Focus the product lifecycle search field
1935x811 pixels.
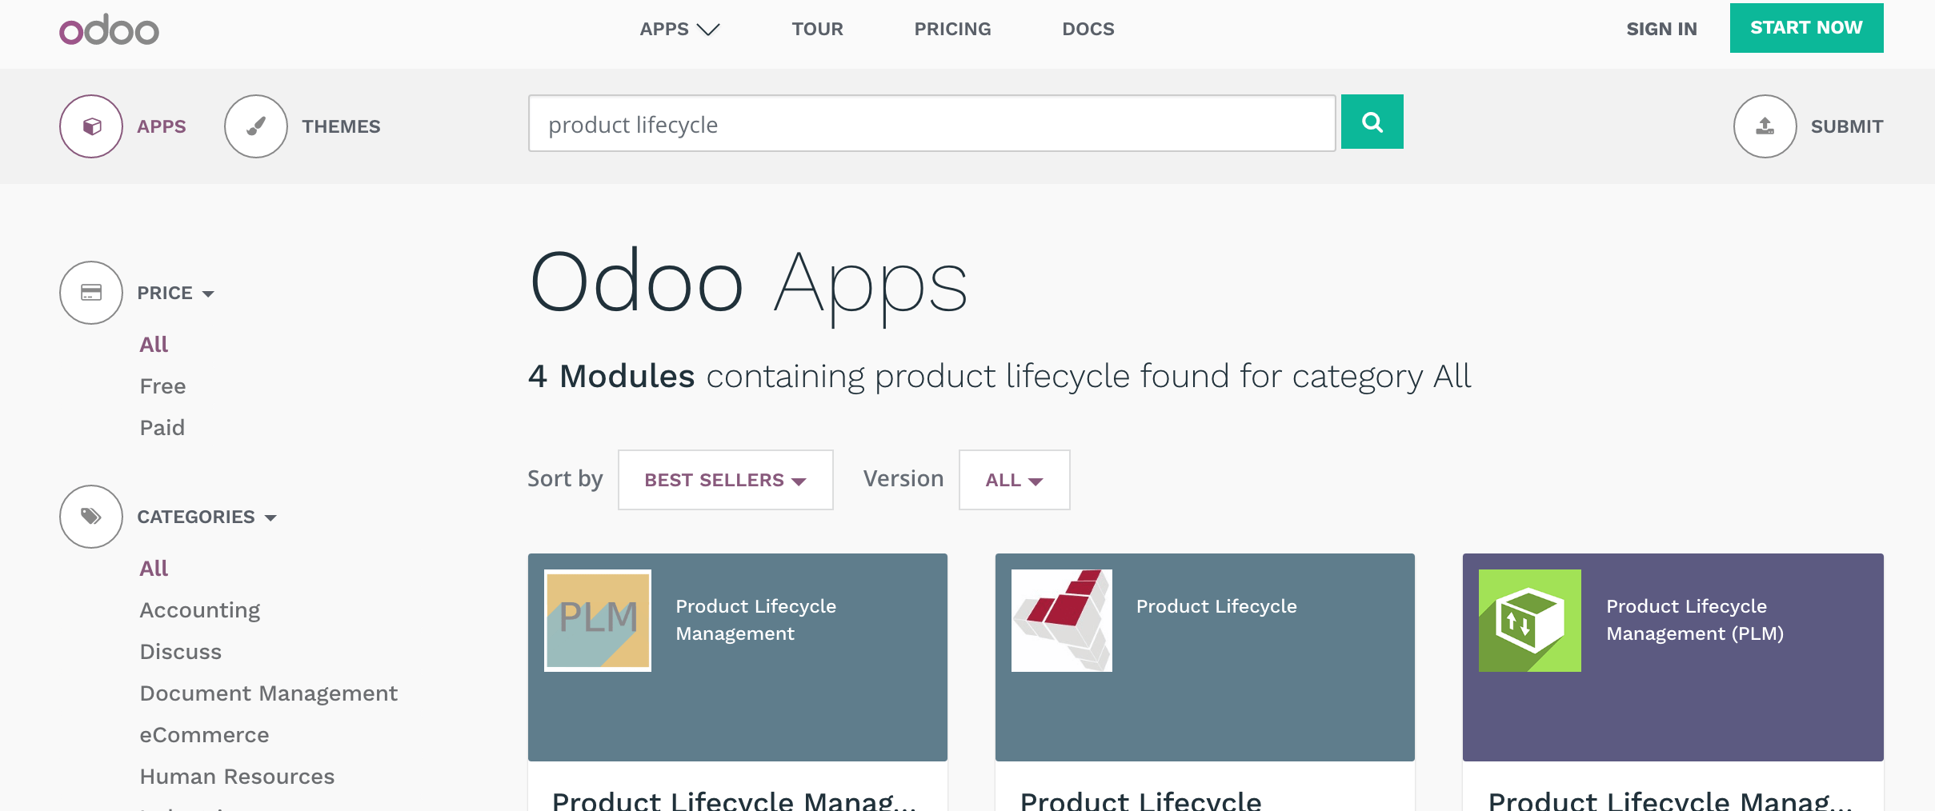[931, 123]
